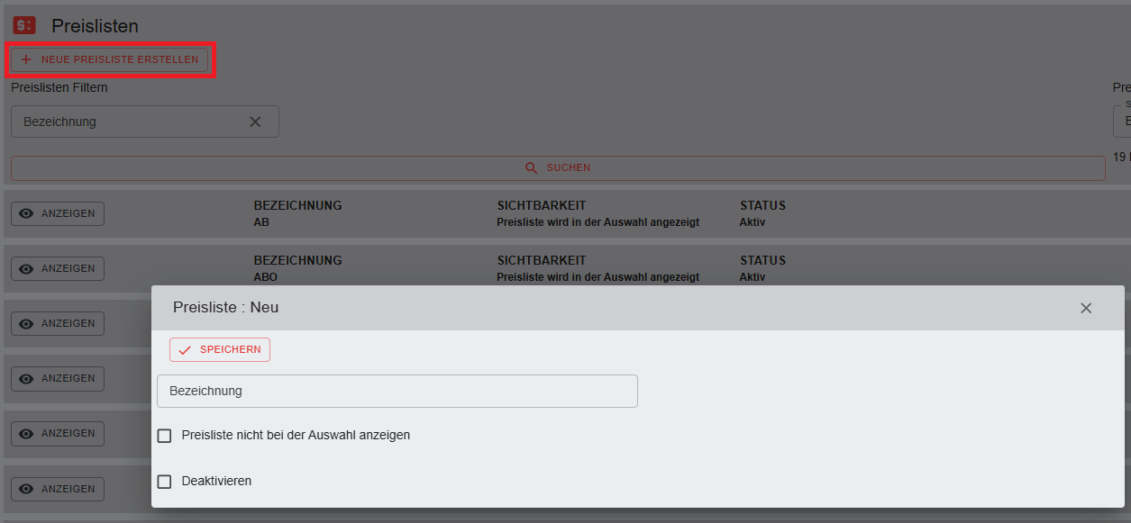Click the Neue Preisliste erstellen button

tap(109, 59)
